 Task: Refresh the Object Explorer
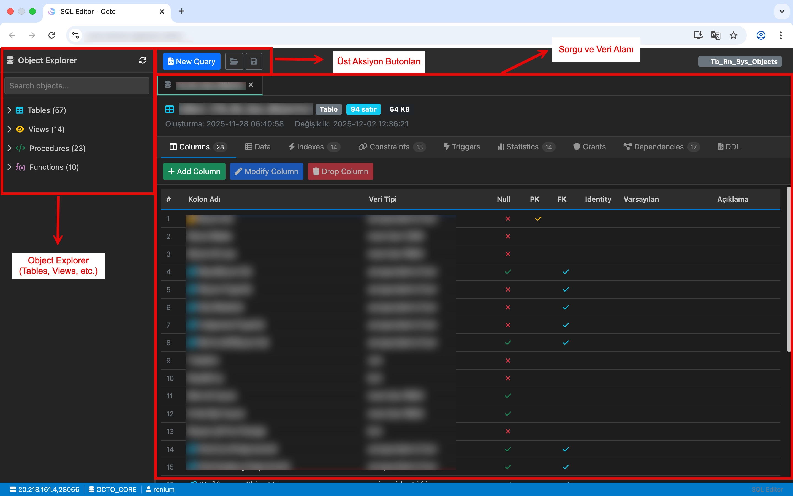pos(143,60)
